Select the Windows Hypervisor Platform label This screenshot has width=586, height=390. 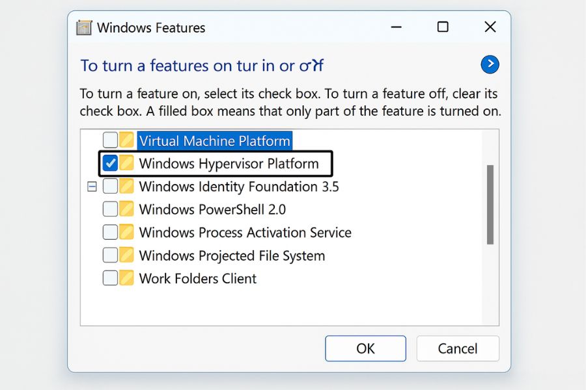tap(229, 164)
